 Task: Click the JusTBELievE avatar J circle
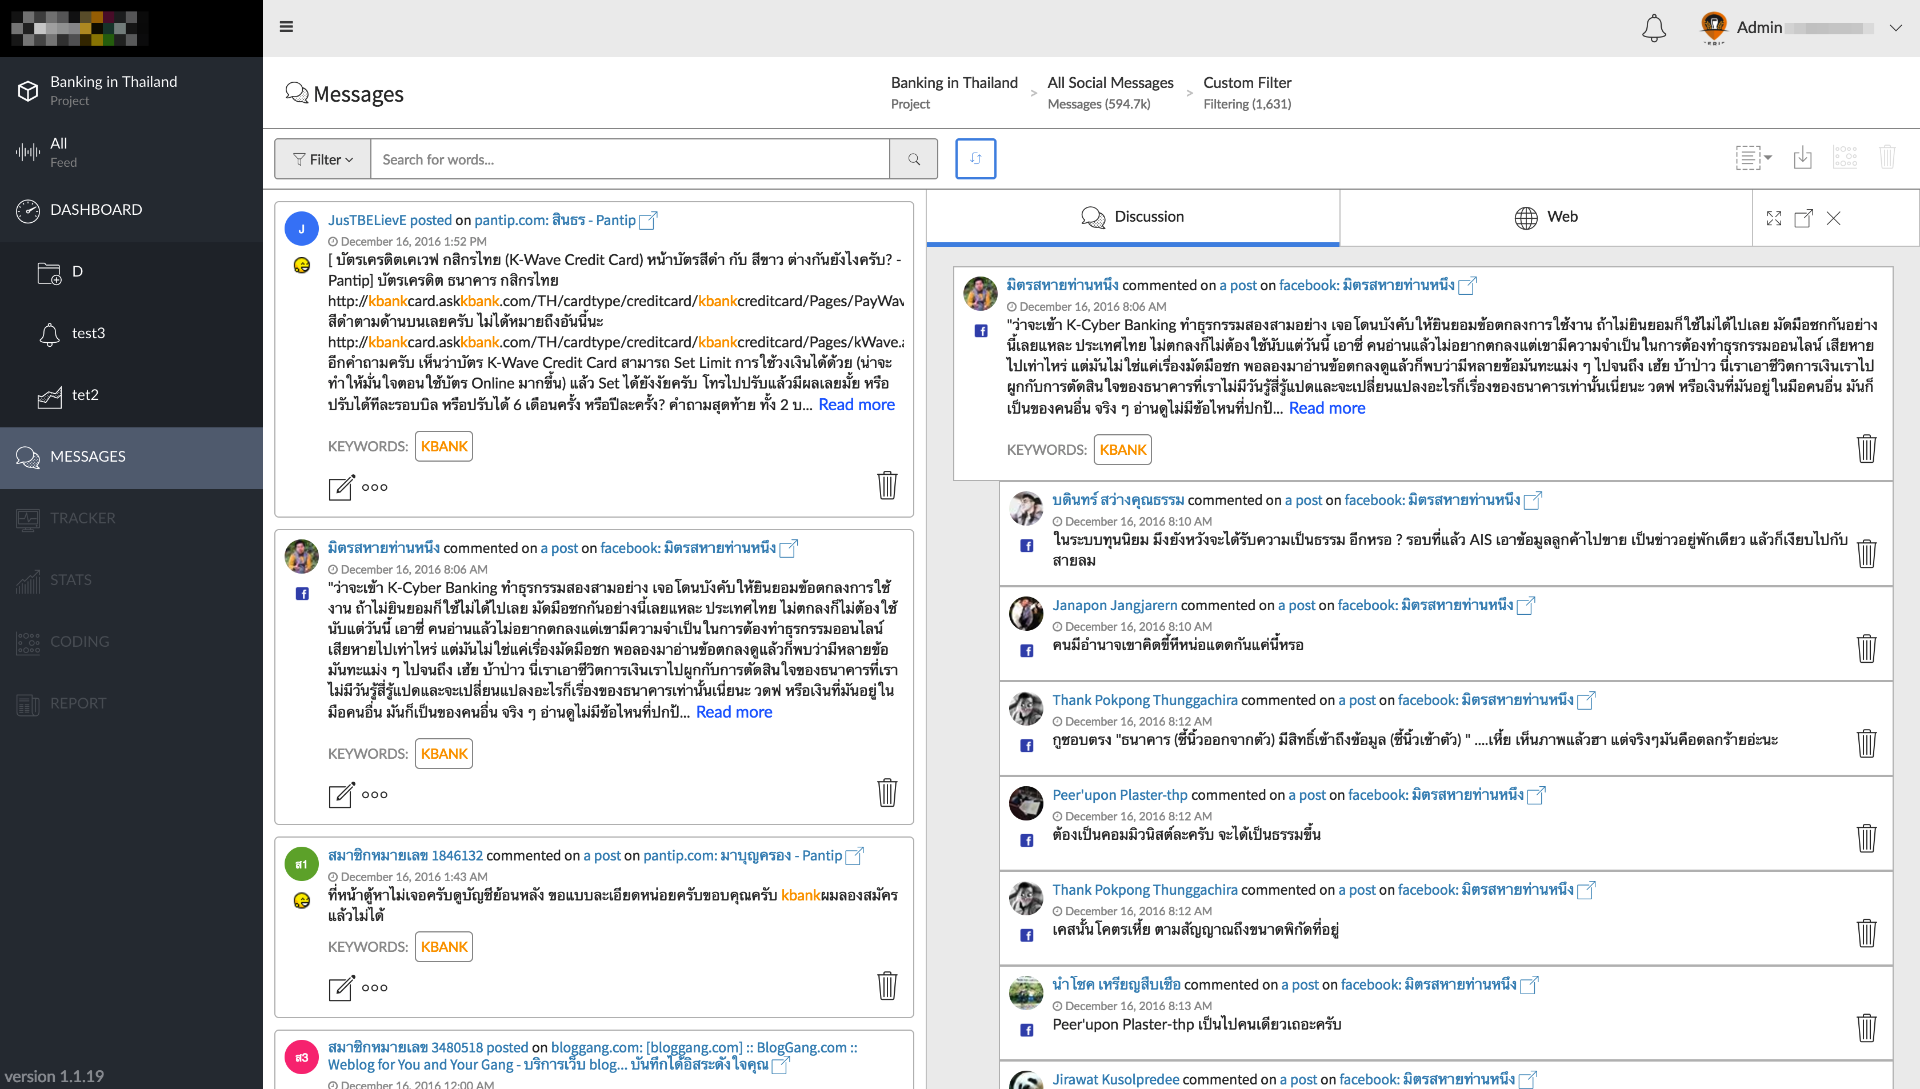[x=301, y=229]
